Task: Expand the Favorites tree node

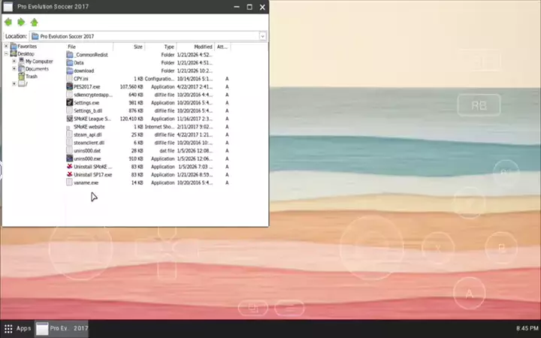Action: (x=6, y=47)
